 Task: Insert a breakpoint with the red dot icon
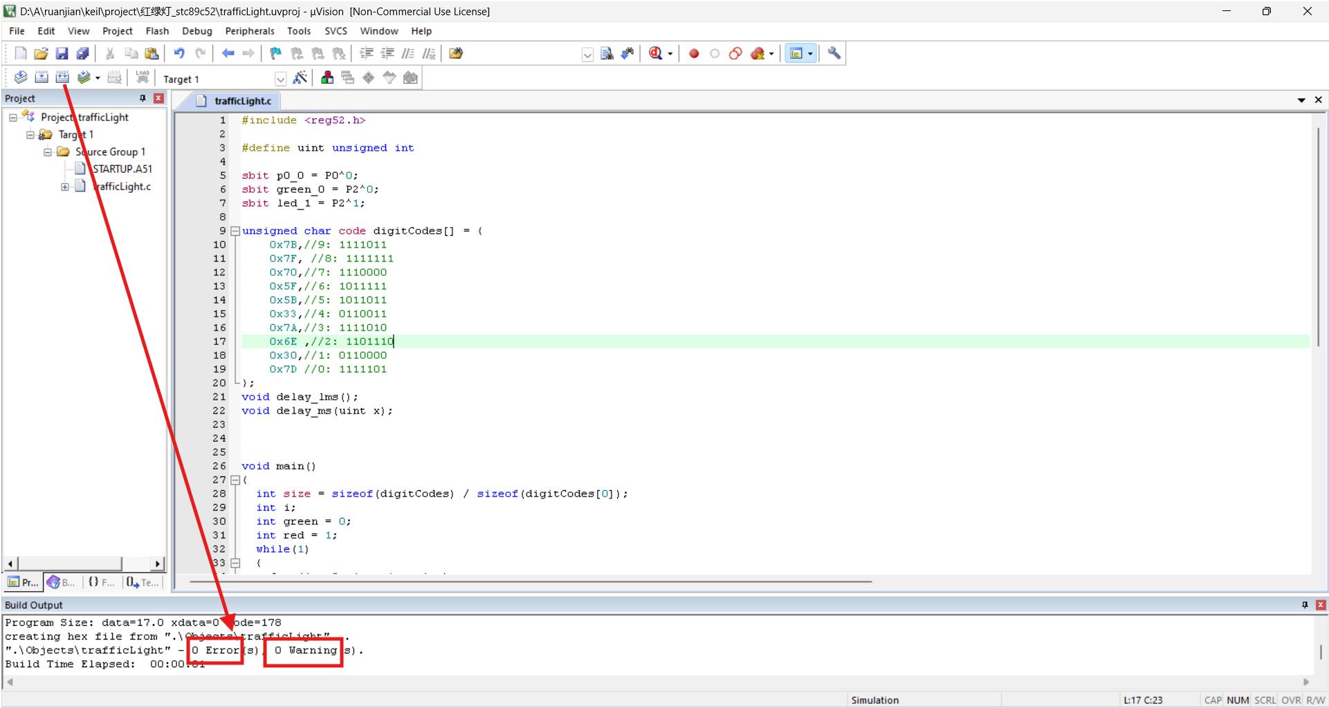(x=694, y=53)
